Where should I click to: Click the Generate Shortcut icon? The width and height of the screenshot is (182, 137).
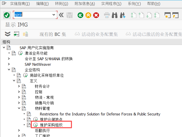pos(175,15)
